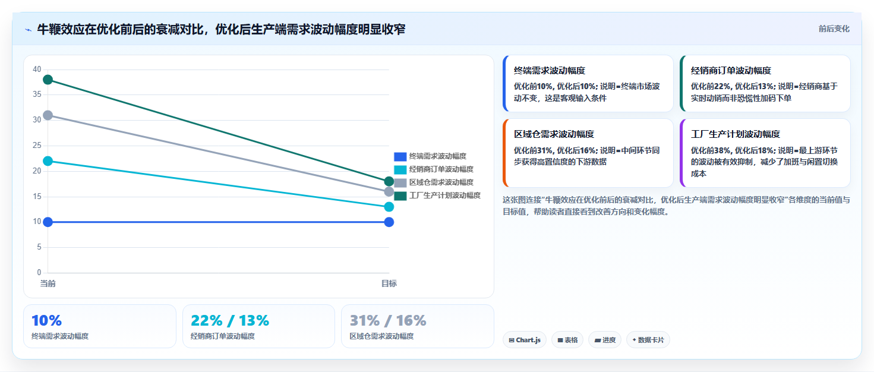Select the gray data point at 31
Image resolution: width=874 pixels, height=372 pixels.
[48, 115]
